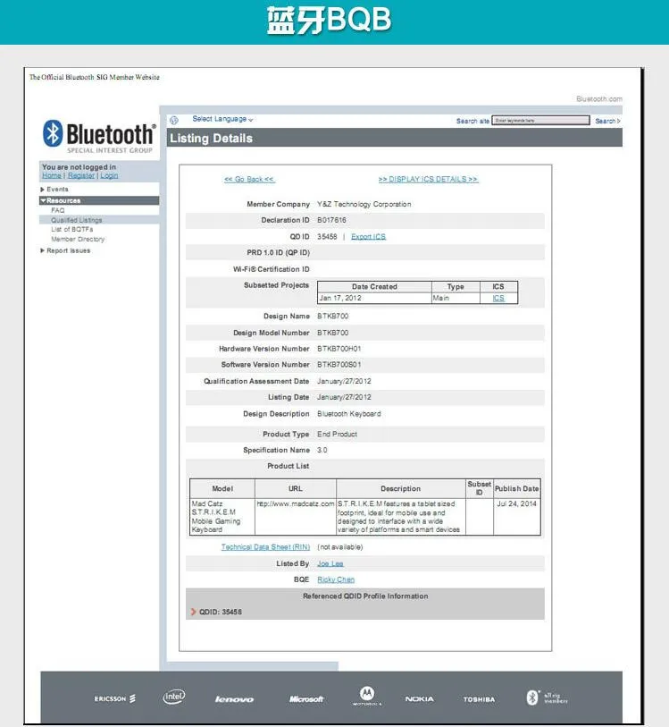Expand the Report Issues section
Viewport: 669px width, 727px height.
[x=65, y=250]
